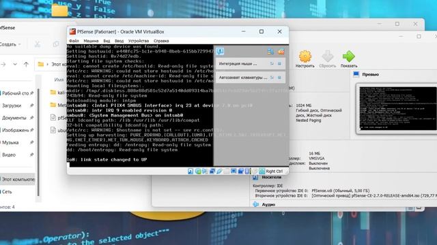Click the audio indicator icon in VM status bar

pos(205,171)
